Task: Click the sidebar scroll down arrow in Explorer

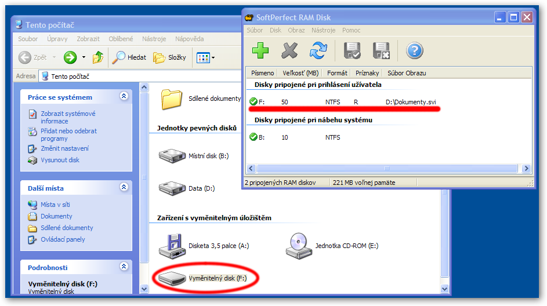Action: (x=144, y=289)
